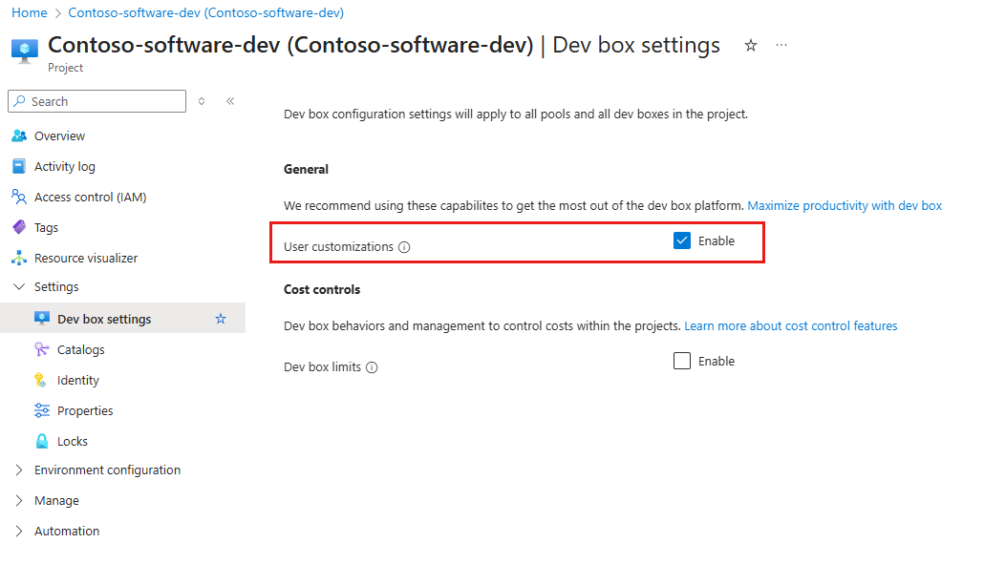Open Properties under Settings

[x=85, y=411]
